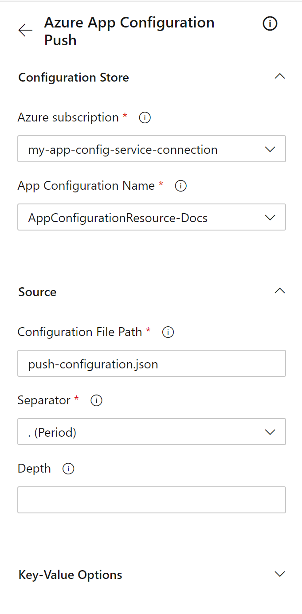Expand the Key-Value Options section
Viewport: 302px width, 614px height.
pos(279,574)
